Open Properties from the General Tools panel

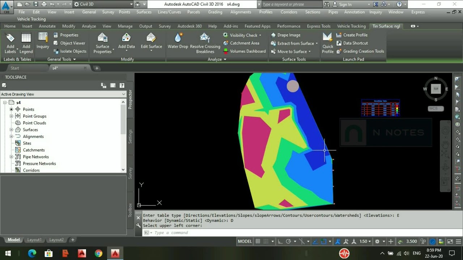tap(65, 35)
